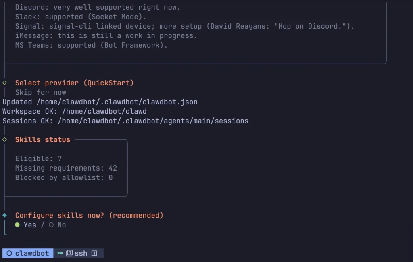Click the Missing requirements 42 line

click(x=66, y=168)
